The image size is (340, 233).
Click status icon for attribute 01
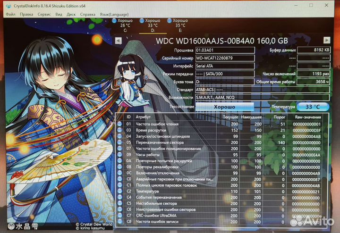coord(119,124)
